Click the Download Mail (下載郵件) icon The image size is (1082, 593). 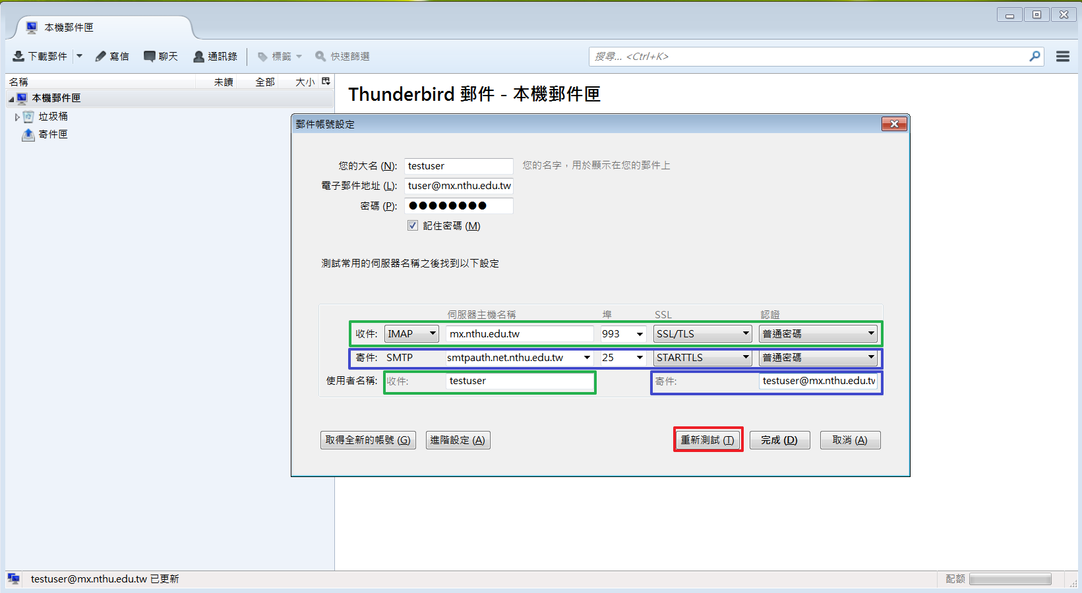tap(19, 57)
